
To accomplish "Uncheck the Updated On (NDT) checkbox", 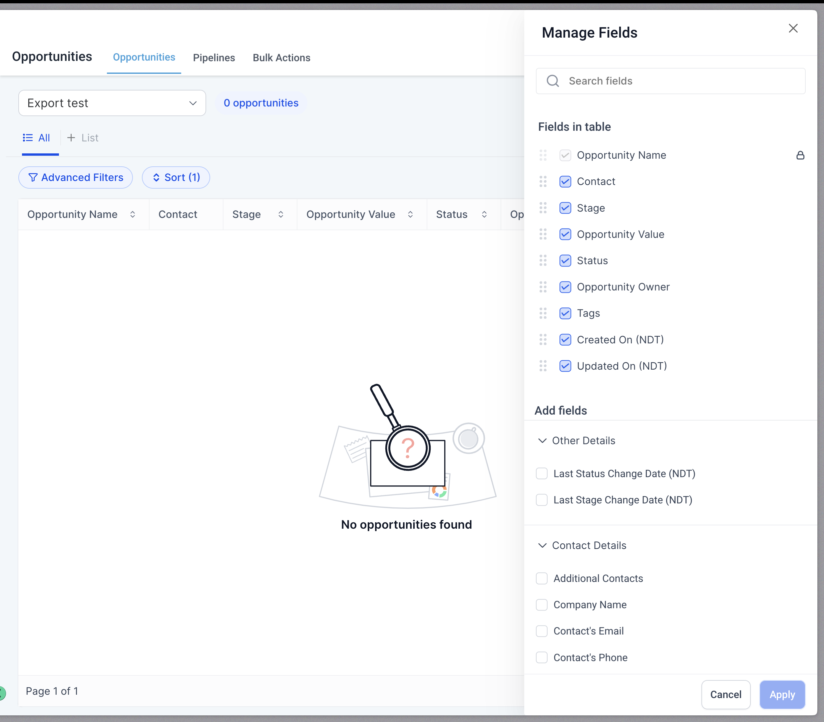I will (x=565, y=366).
